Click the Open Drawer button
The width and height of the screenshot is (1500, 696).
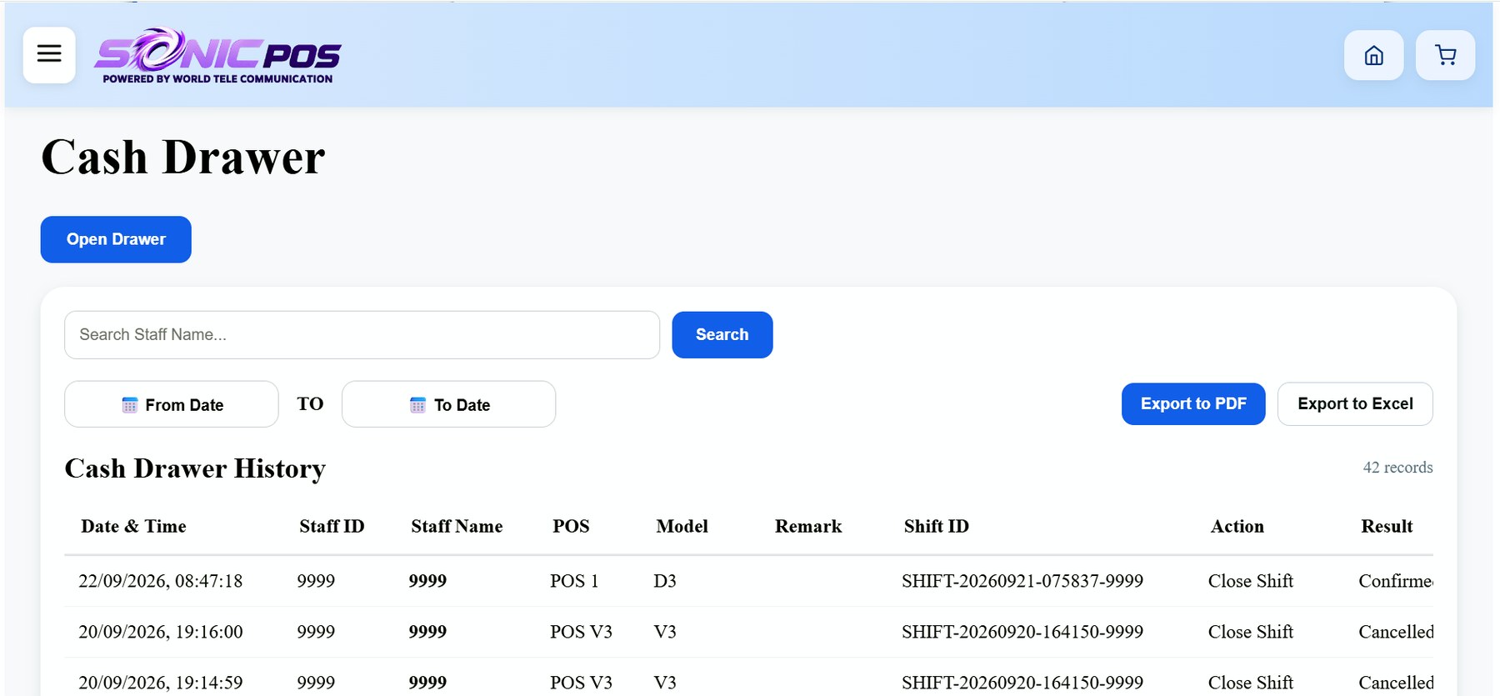(116, 239)
